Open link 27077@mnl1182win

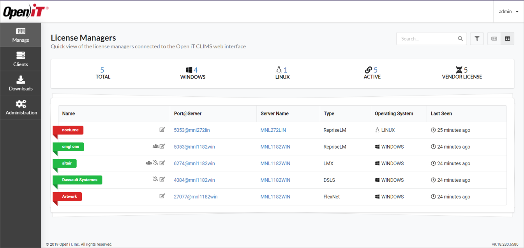coord(196,197)
